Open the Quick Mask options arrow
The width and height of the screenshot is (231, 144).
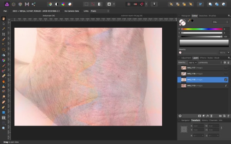coord(114,4)
